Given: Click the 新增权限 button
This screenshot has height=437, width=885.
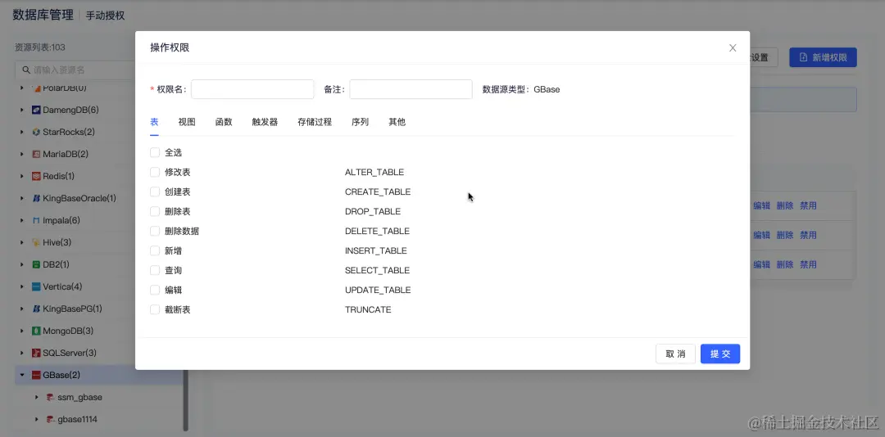Looking at the screenshot, I should (x=823, y=57).
